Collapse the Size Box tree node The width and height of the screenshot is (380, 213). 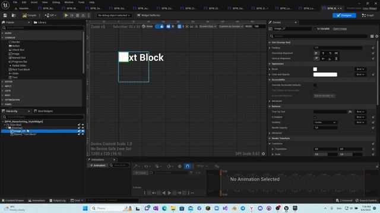pos(5,125)
